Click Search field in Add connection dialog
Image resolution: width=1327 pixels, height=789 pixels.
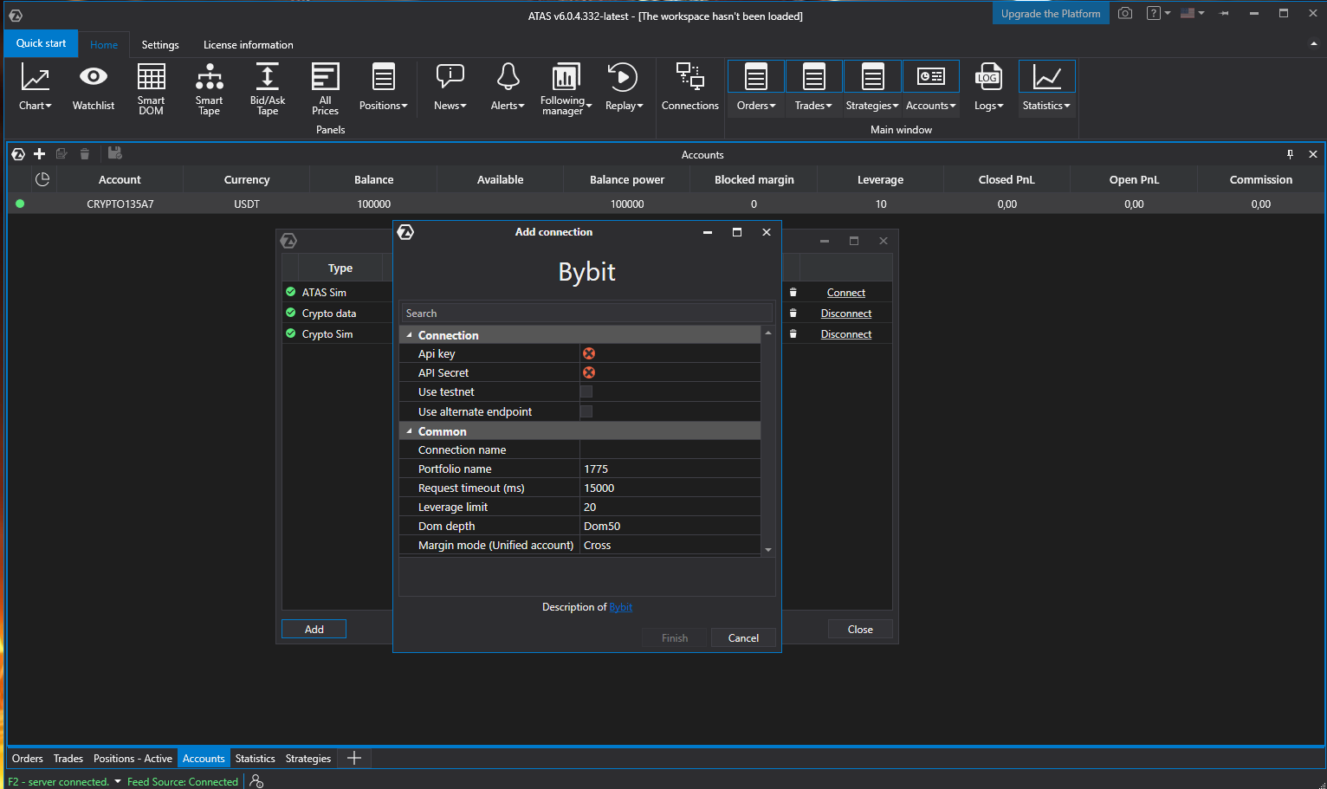tap(586, 314)
